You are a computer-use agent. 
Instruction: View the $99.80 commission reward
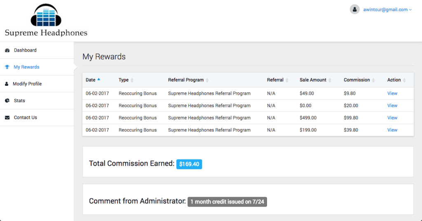tap(392, 118)
